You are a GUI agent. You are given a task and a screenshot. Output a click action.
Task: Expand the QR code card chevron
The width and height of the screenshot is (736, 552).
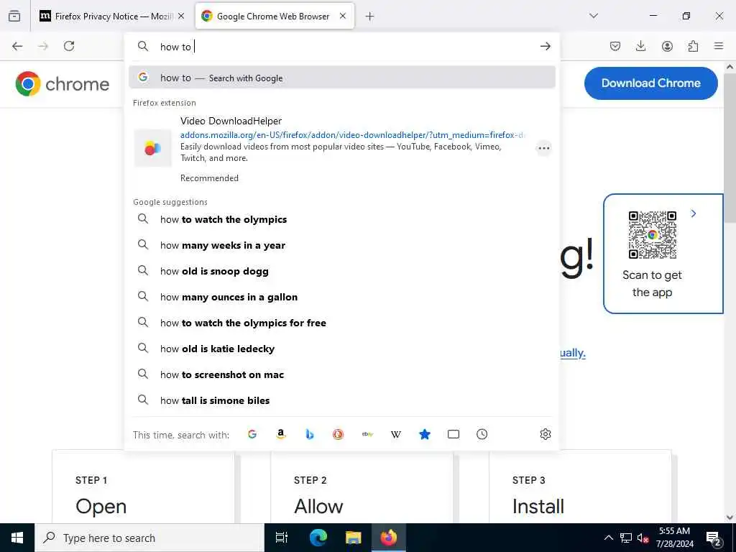[694, 213]
